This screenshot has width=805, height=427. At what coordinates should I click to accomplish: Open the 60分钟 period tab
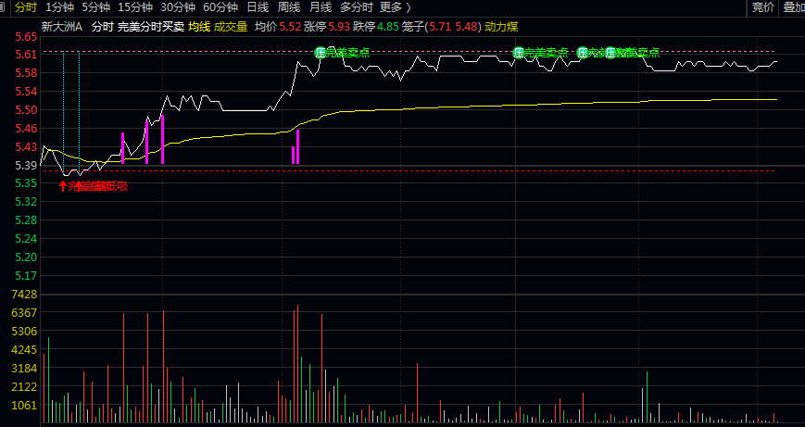[220, 7]
